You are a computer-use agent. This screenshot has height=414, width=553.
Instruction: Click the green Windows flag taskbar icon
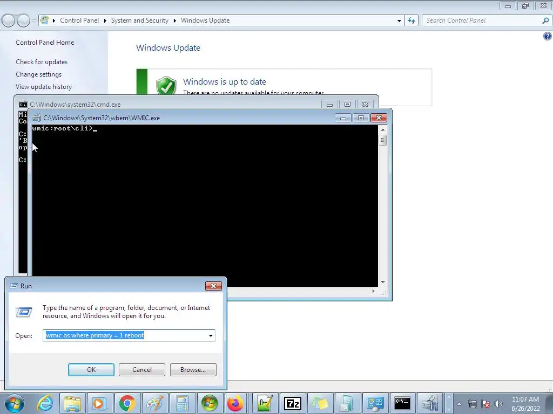210,403
